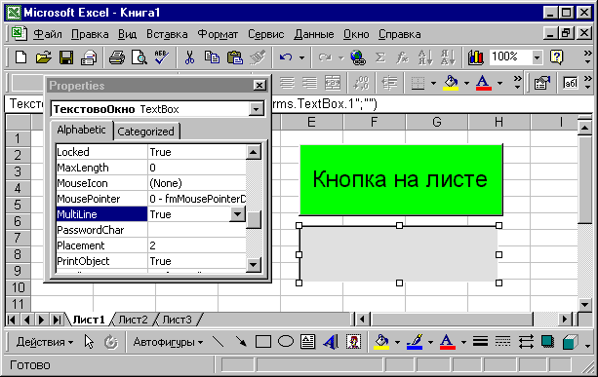The width and height of the screenshot is (598, 377).
Task: Select the Oval drawing tool
Action: pos(286,342)
